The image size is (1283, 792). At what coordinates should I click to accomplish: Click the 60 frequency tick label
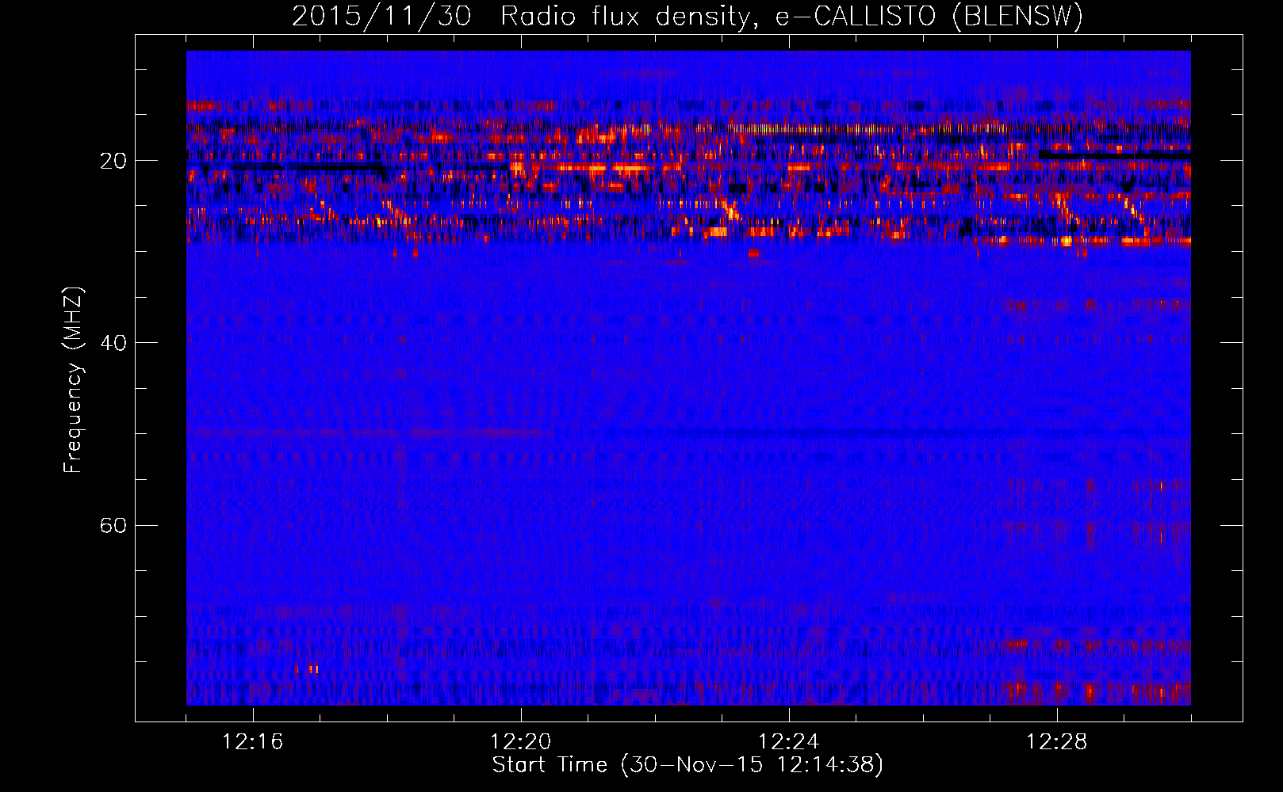pyautogui.click(x=113, y=525)
